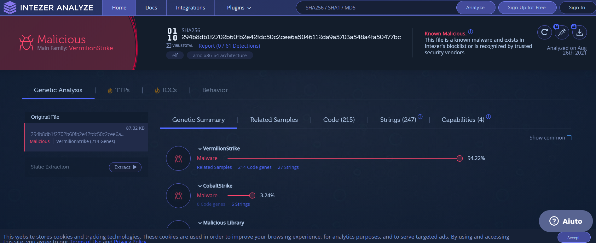Screen dimensions: 596x243
Task: Click the re-analyze refresh icon
Action: 544,32
